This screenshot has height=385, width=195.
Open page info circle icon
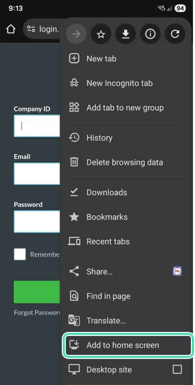pyautogui.click(x=150, y=34)
